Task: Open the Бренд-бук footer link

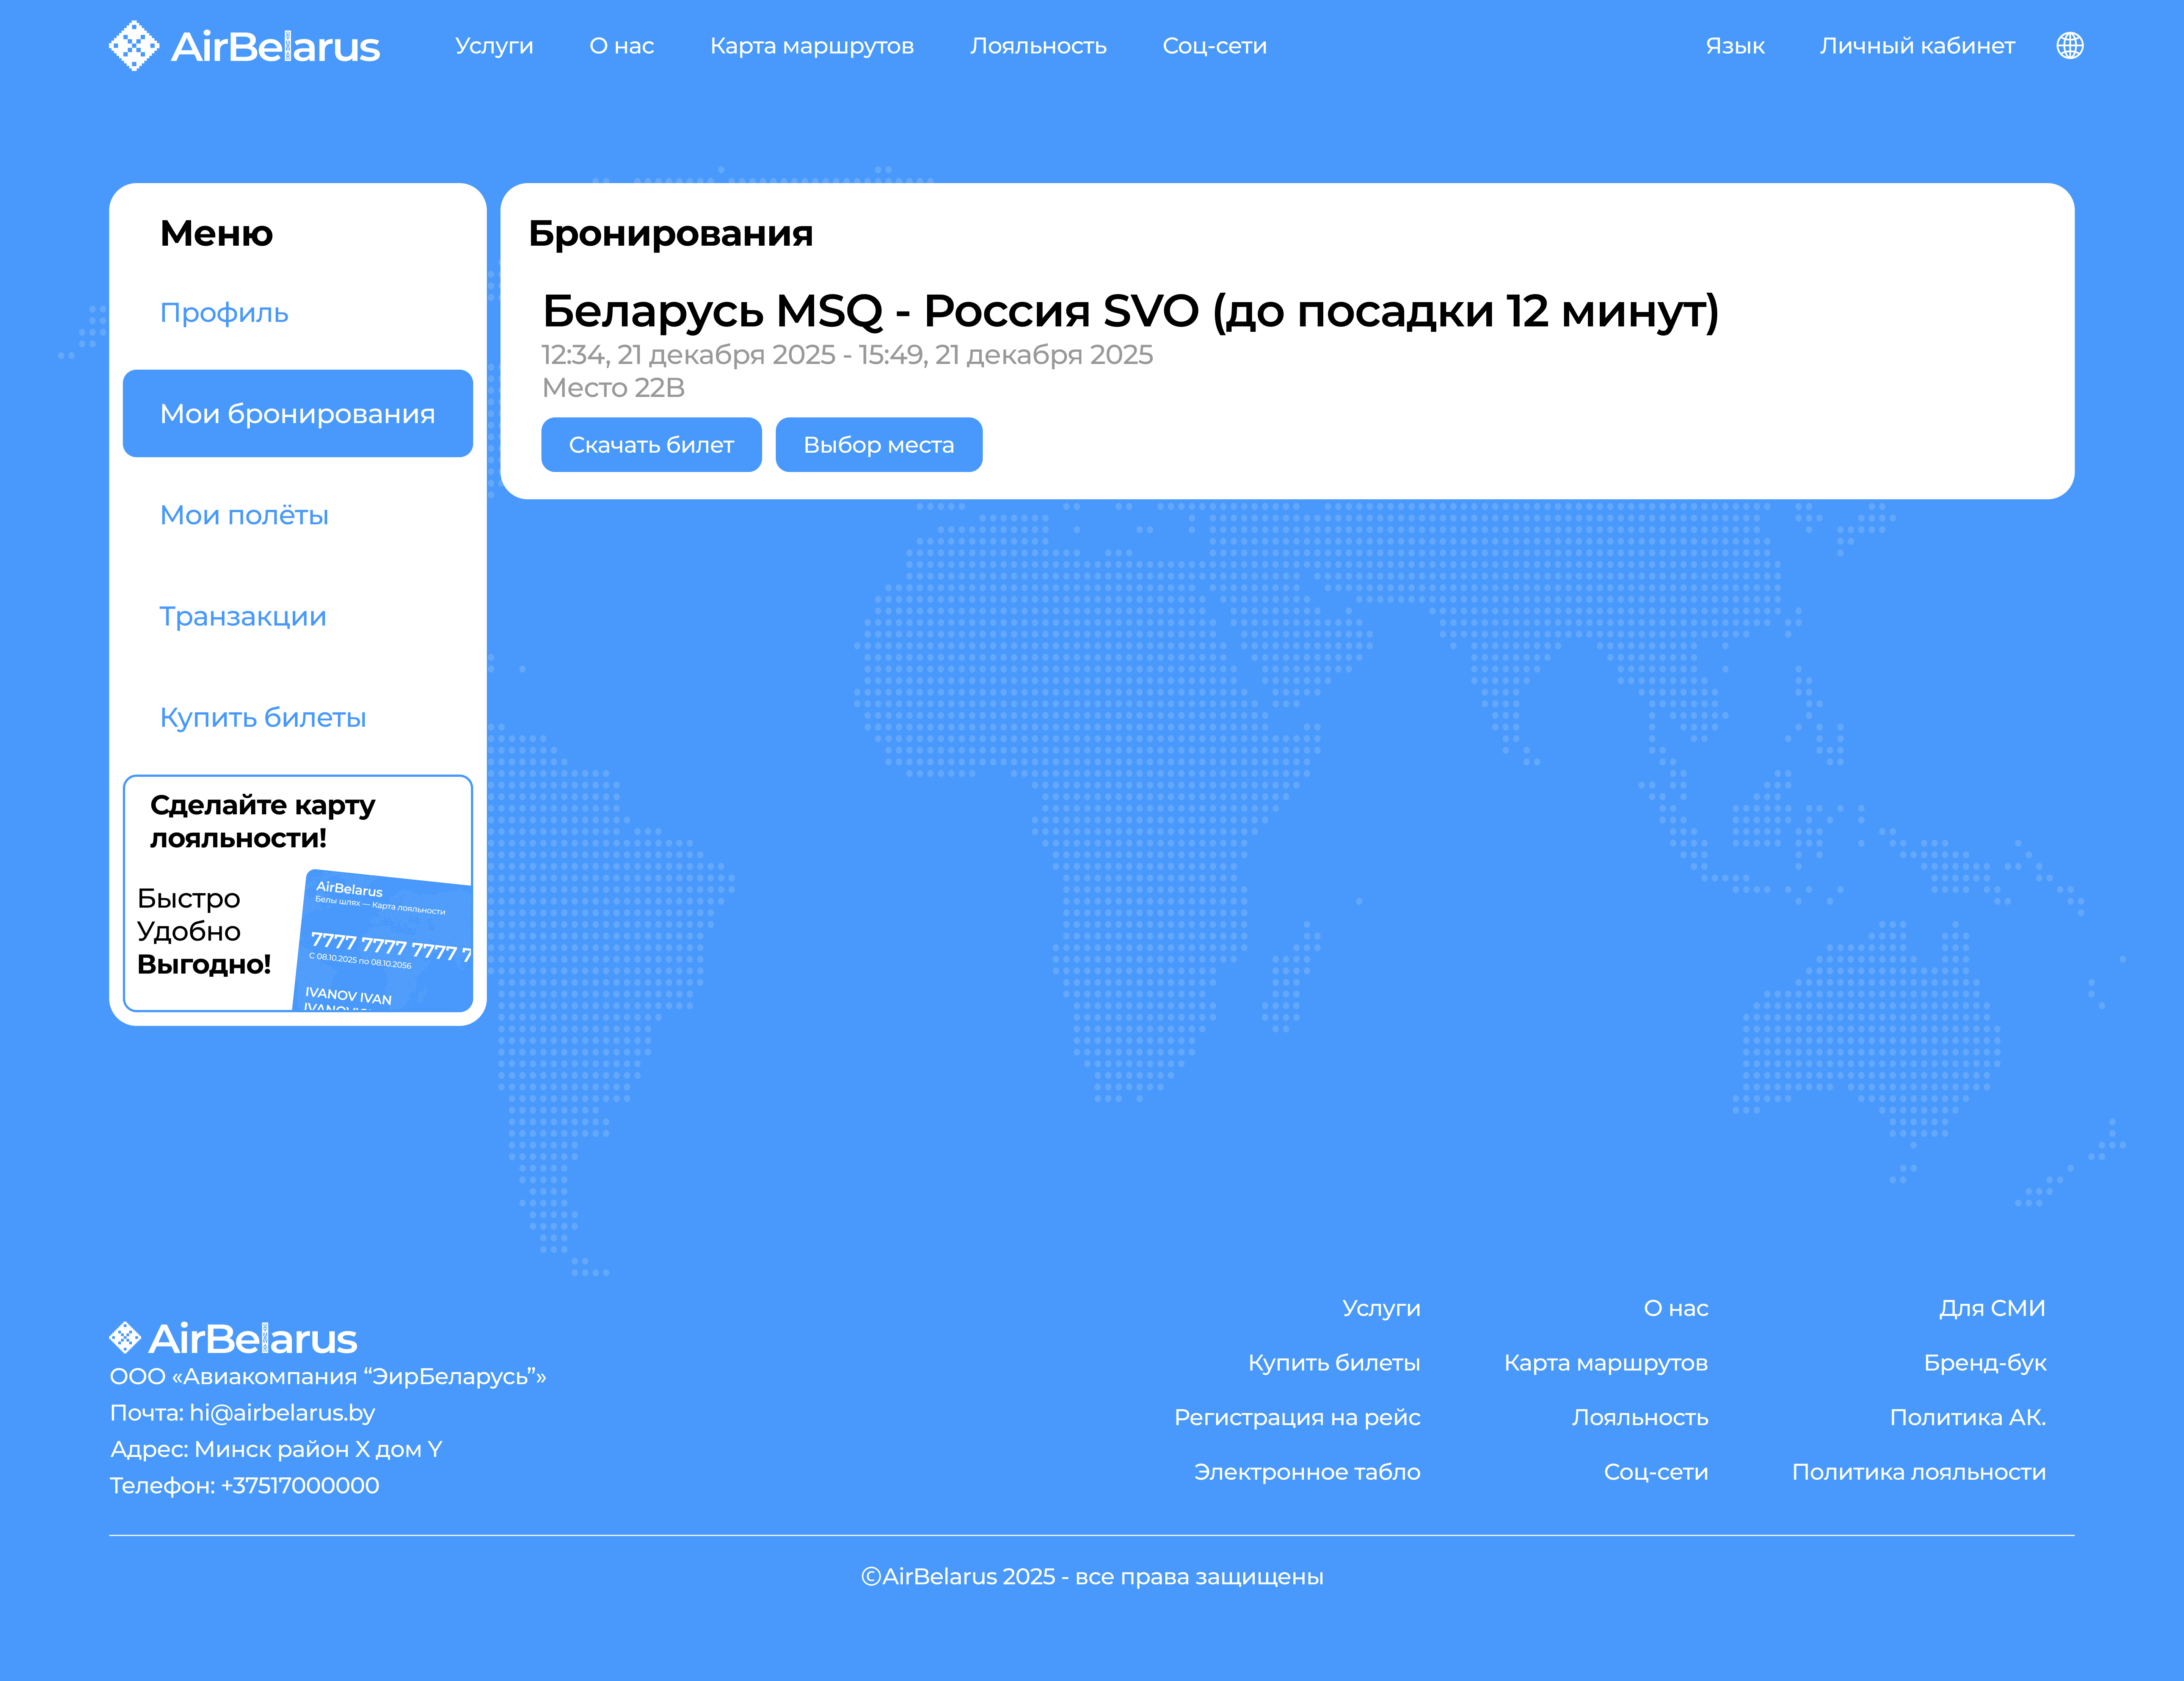Action: tap(1984, 1363)
